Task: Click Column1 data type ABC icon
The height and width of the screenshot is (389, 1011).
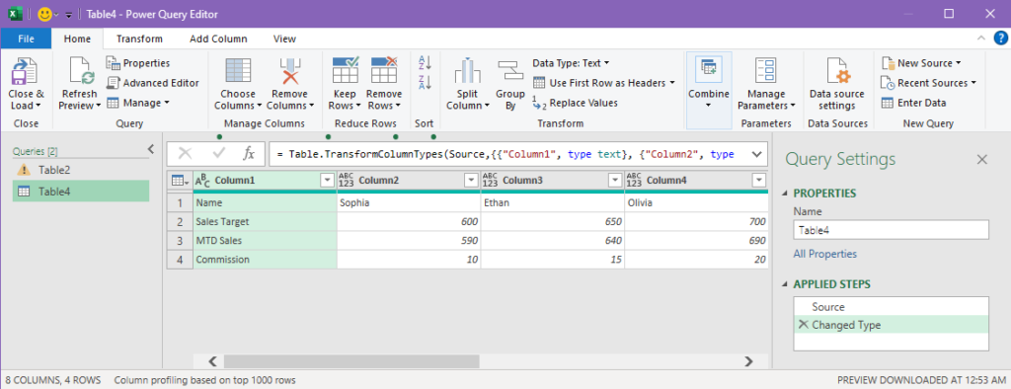Action: pyautogui.click(x=202, y=181)
